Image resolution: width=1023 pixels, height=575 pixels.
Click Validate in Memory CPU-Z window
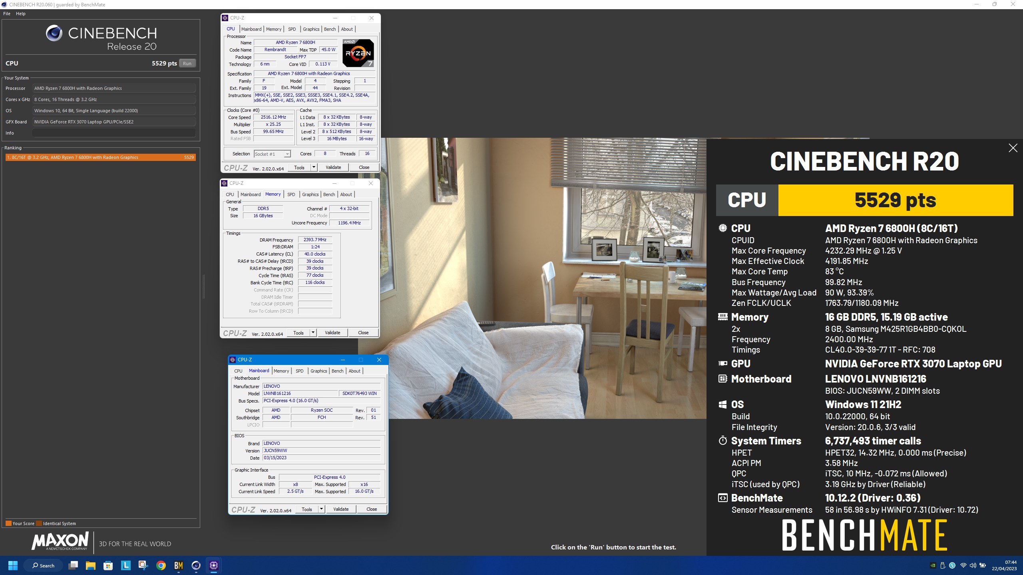click(x=332, y=333)
